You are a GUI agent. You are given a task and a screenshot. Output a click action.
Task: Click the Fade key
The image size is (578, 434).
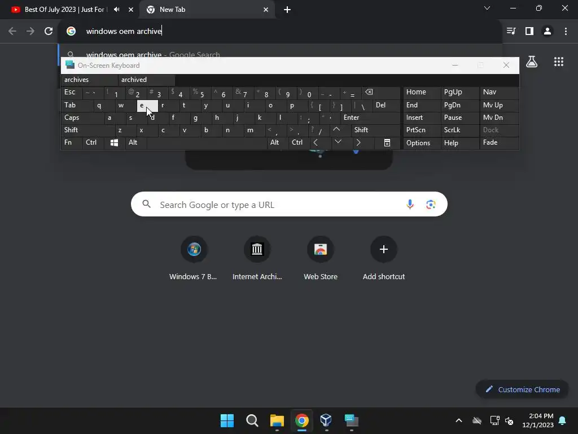(500, 143)
